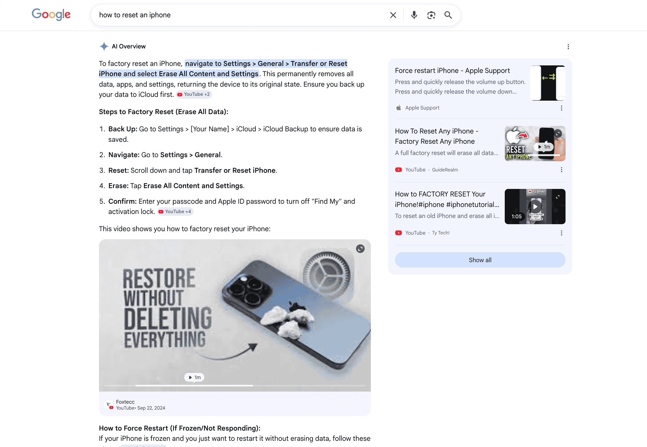Expand the GuideRealm video thumbnail
Screen dimensions: 647x447
(x=557, y=133)
